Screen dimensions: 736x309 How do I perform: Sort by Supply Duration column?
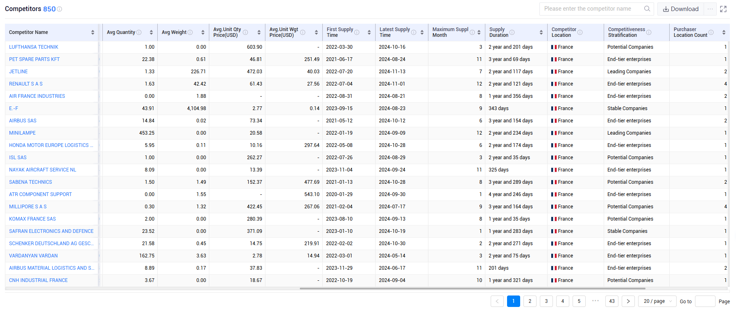tap(541, 32)
